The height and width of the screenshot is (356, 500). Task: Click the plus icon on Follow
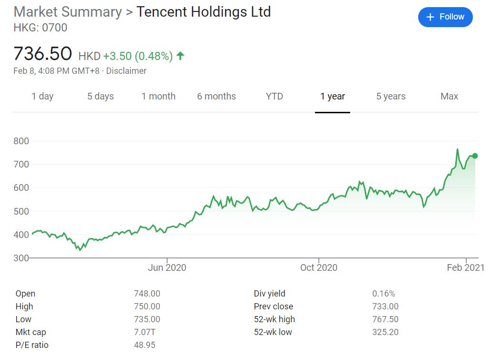click(x=430, y=17)
